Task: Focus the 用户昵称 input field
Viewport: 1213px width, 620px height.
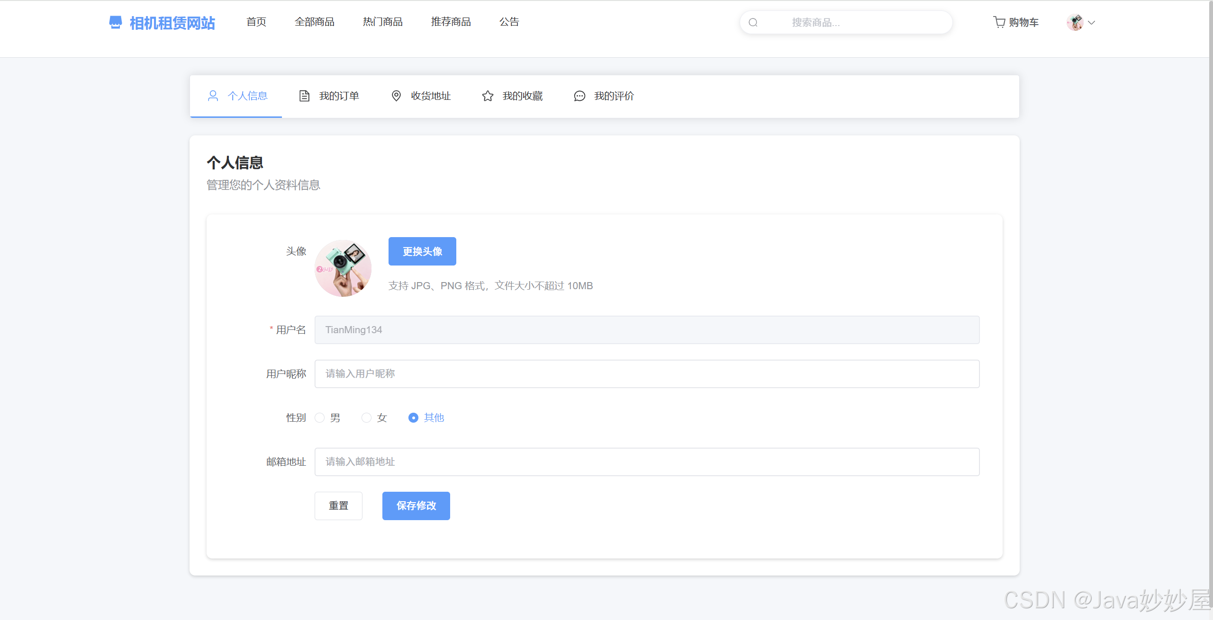Action: (647, 374)
